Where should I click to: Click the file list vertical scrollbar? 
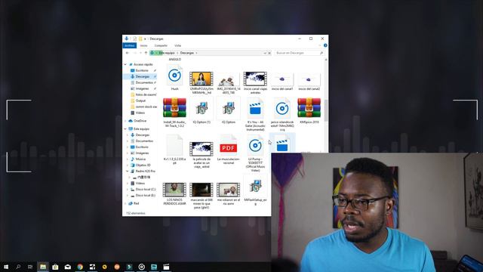click(326, 110)
